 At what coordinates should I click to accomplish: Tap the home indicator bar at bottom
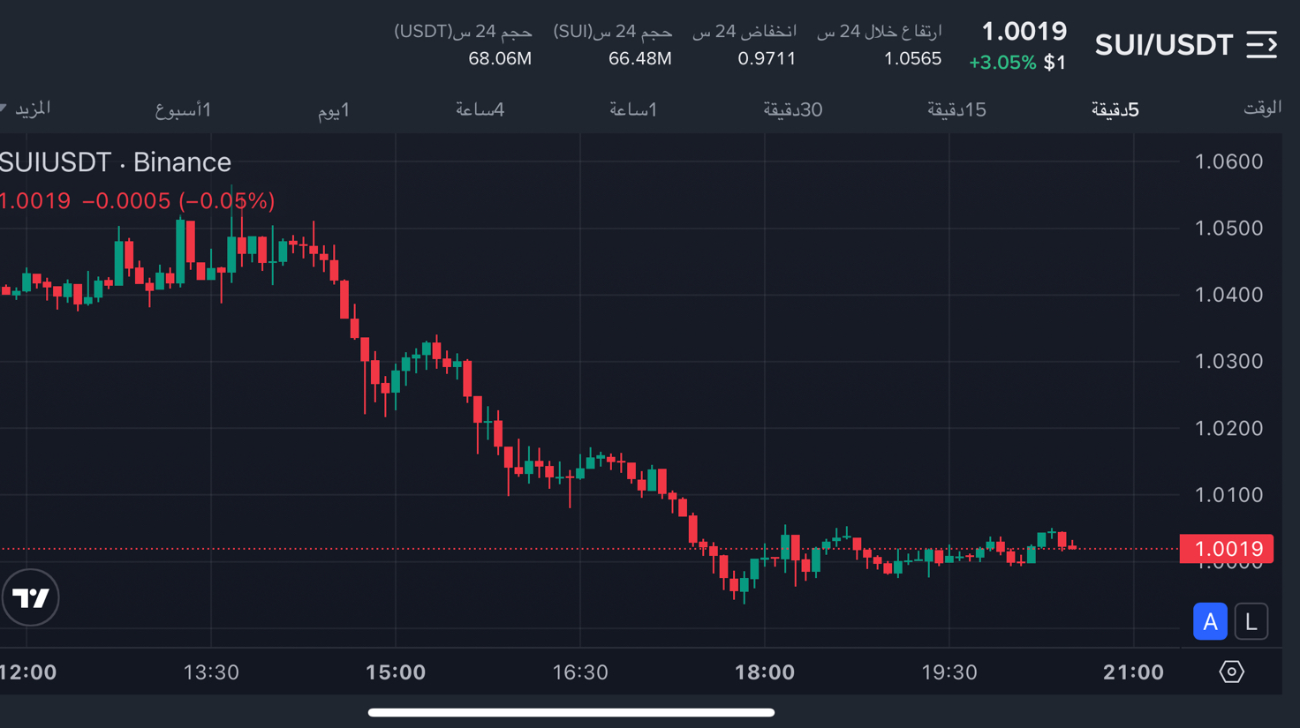pyautogui.click(x=571, y=712)
